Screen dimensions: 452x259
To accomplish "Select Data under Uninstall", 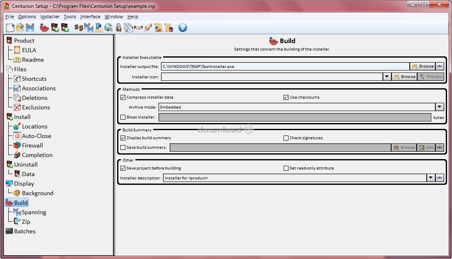I will pyautogui.click(x=28, y=174).
